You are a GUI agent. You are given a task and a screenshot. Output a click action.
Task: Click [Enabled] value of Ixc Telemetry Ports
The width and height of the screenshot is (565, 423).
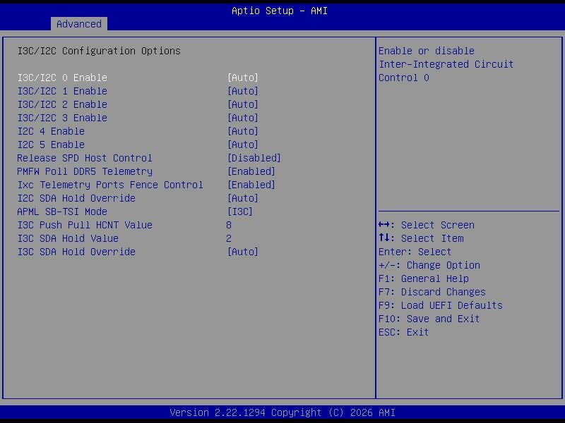click(251, 185)
